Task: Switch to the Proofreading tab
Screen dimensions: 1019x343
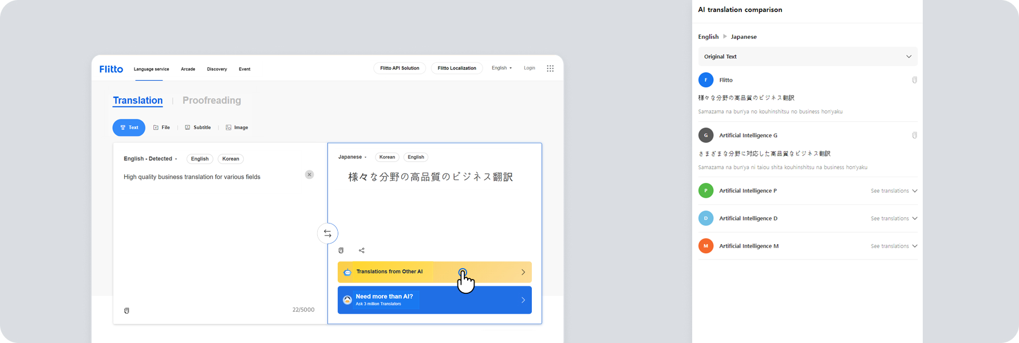Action: [x=212, y=101]
